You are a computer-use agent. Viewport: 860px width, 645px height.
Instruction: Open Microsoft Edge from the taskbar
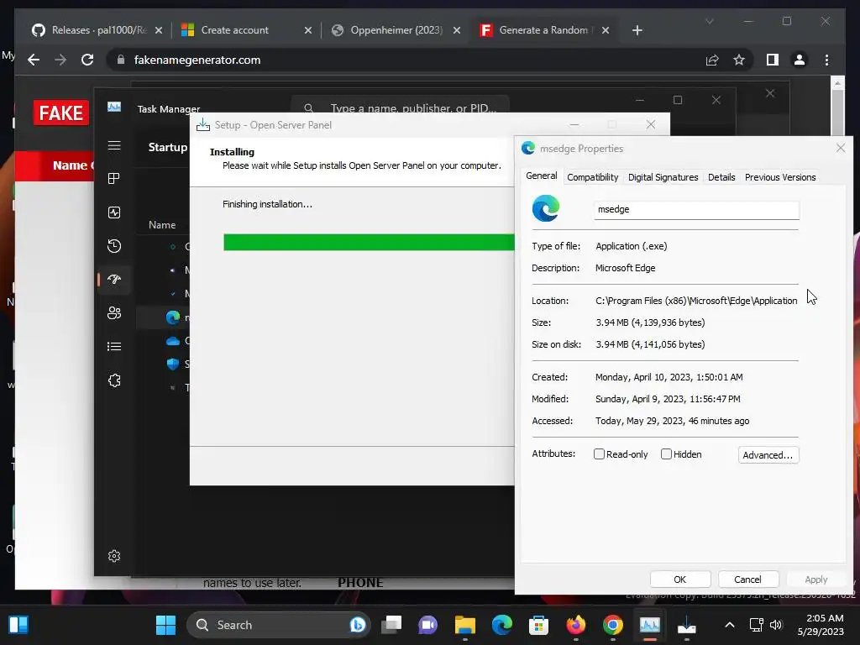pos(502,625)
